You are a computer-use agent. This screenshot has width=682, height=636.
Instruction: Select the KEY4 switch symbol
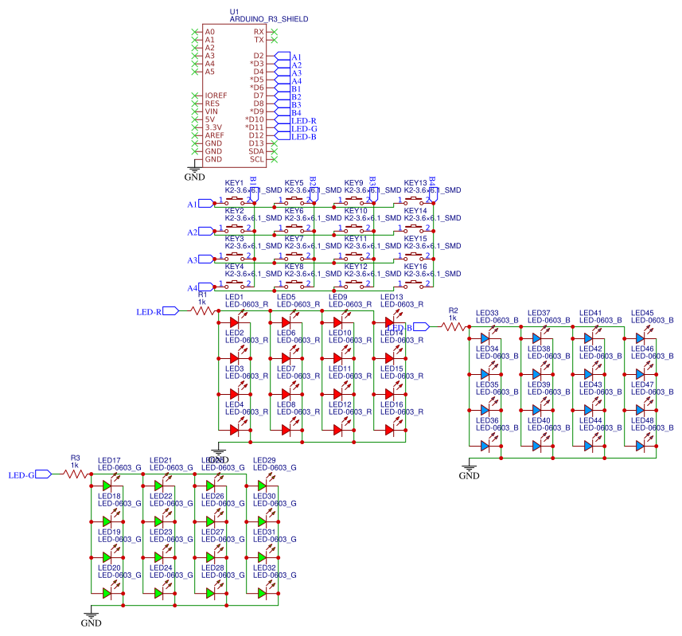235,284
